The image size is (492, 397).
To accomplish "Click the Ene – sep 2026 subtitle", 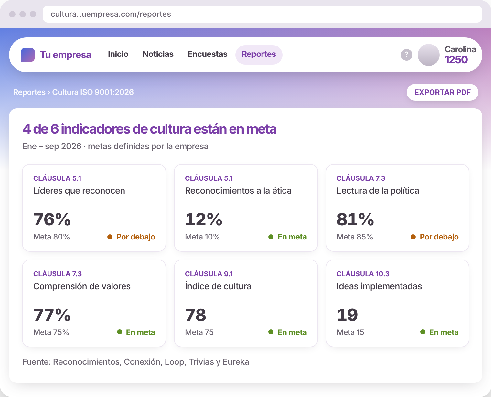I will [x=115, y=146].
